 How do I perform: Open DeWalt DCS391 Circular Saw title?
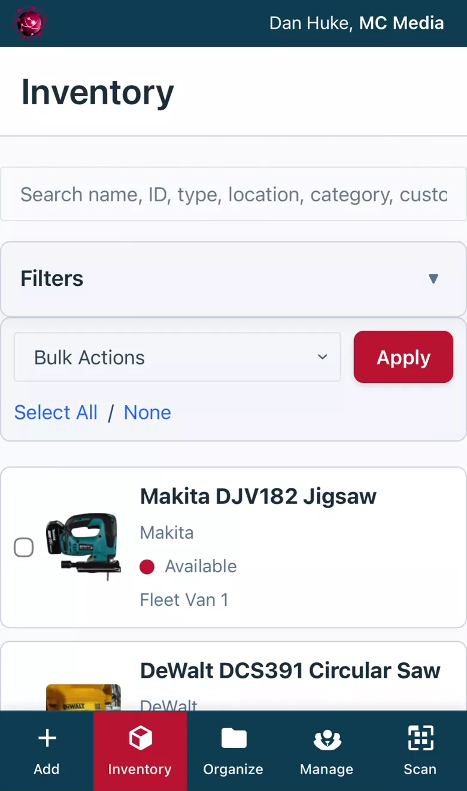point(290,671)
